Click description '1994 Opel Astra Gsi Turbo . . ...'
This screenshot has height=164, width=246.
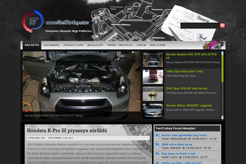point(183,76)
